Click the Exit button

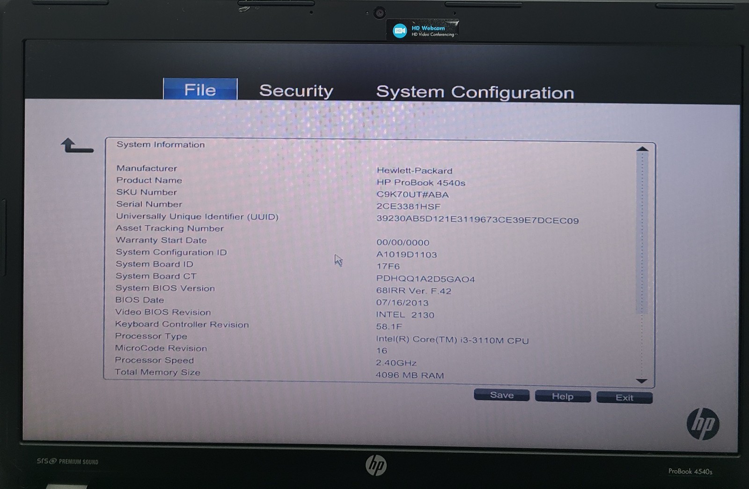coord(624,398)
